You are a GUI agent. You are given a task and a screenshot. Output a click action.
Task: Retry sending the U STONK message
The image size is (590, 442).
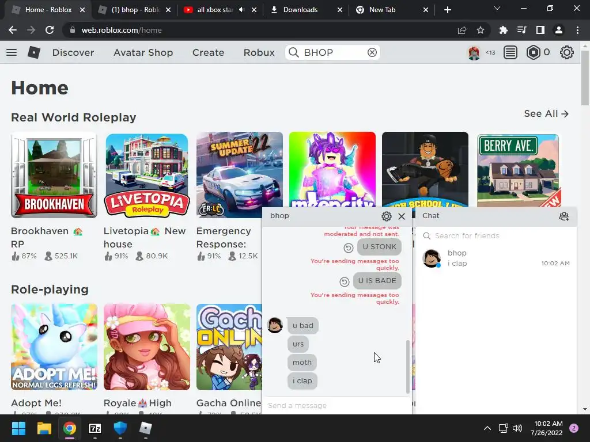coord(349,247)
